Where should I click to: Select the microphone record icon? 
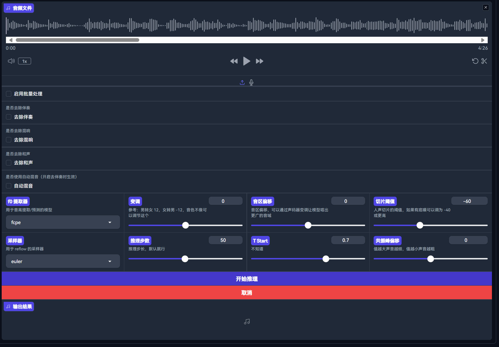pyautogui.click(x=251, y=82)
